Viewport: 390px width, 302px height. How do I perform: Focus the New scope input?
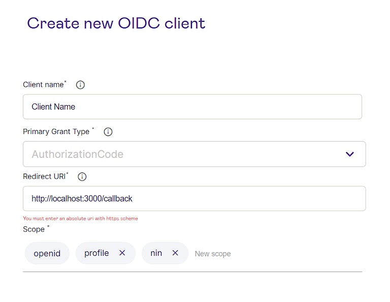[x=213, y=254]
